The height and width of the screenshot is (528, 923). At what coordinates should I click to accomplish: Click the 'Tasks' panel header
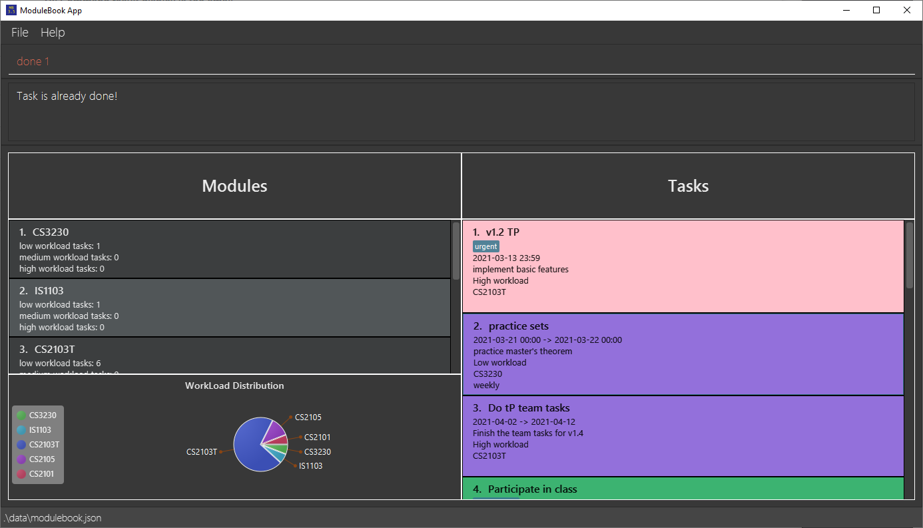[x=688, y=186]
